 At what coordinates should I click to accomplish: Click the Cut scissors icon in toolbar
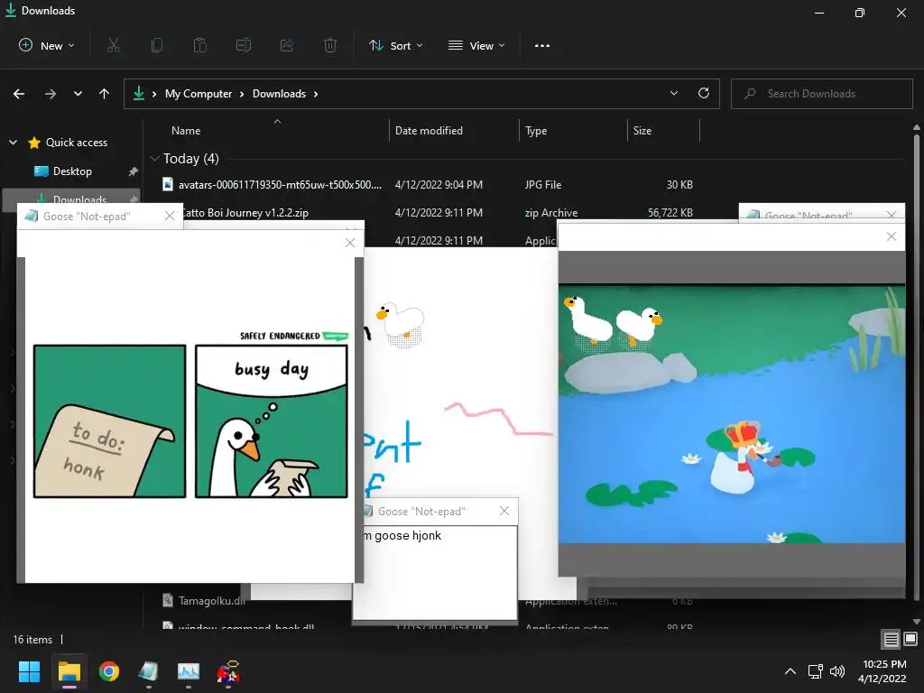[114, 45]
